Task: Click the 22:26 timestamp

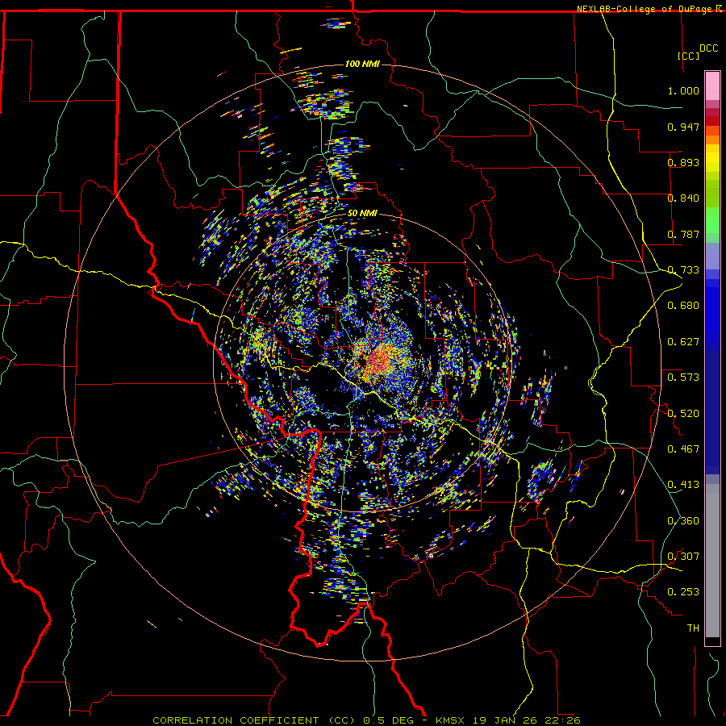Action: point(563,720)
